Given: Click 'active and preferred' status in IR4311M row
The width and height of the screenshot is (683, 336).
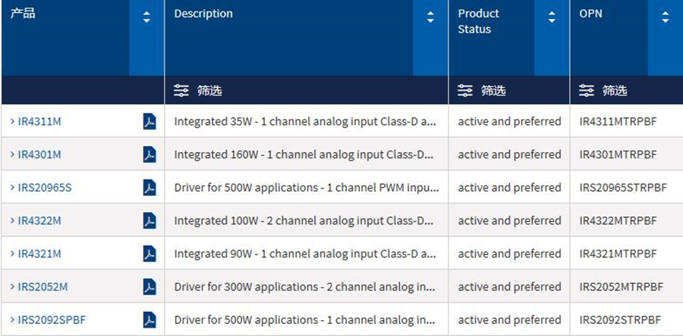Looking at the screenshot, I should click(x=509, y=122).
